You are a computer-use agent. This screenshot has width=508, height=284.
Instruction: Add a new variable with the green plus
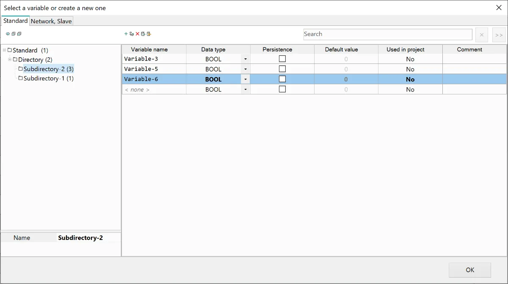pos(126,34)
